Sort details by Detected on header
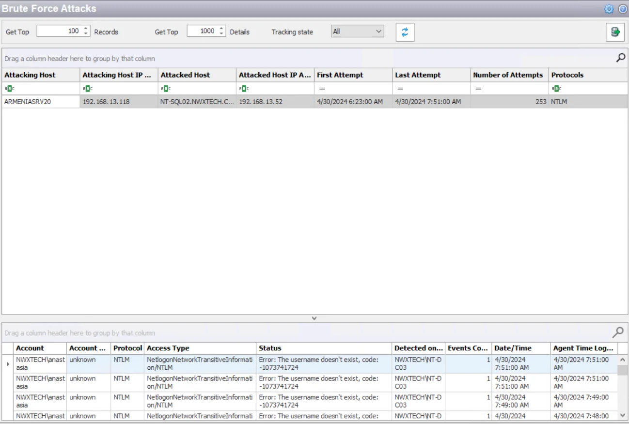The height and width of the screenshot is (424, 629). pyautogui.click(x=419, y=348)
